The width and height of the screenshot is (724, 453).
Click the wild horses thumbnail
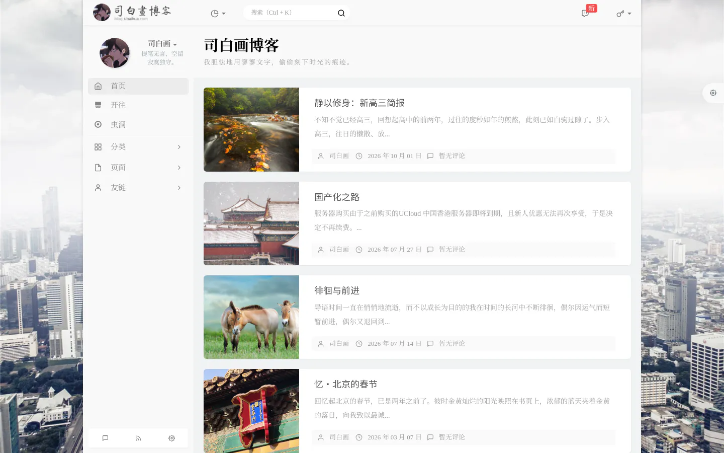251,317
